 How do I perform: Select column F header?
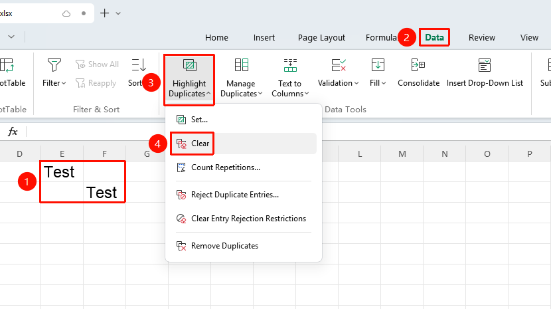point(104,154)
